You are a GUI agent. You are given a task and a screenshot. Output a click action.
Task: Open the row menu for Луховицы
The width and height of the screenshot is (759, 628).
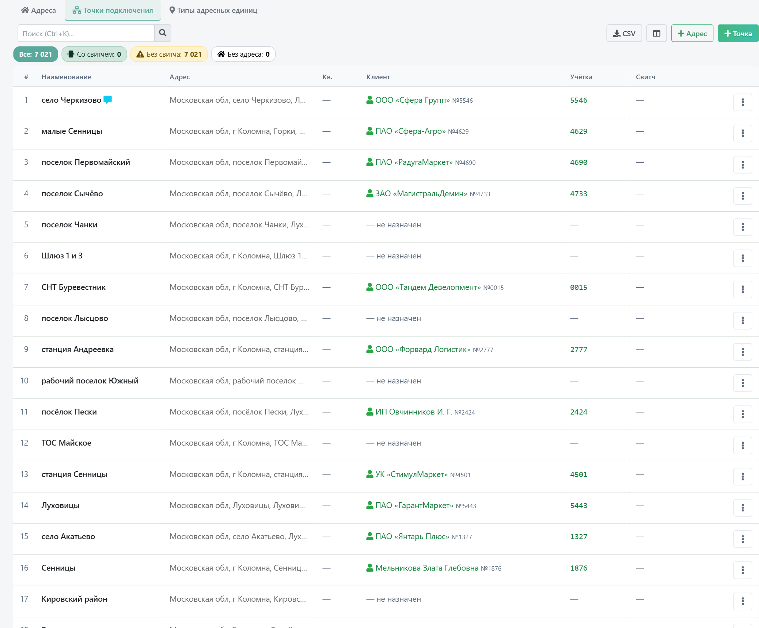click(743, 508)
